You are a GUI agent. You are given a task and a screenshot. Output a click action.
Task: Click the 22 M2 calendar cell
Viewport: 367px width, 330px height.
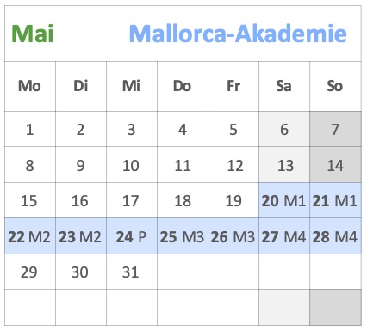30,236
